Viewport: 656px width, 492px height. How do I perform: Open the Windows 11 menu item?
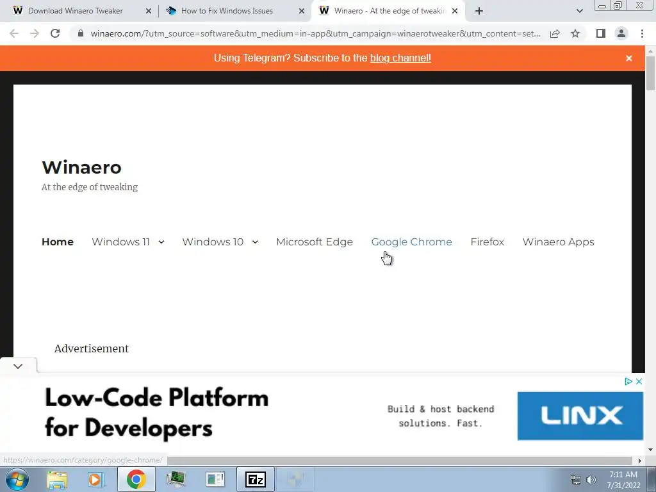(x=120, y=242)
